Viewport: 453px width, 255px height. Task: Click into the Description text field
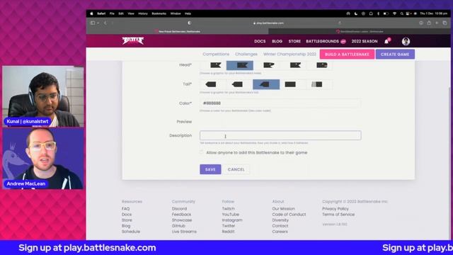280,135
